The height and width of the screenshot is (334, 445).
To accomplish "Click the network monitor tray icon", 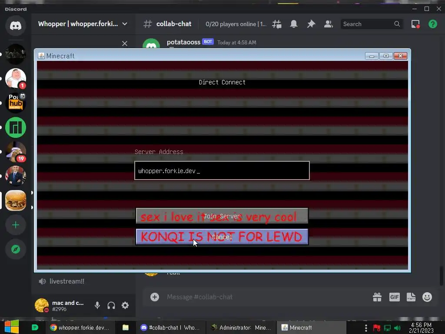I will pyautogui.click(x=387, y=328).
